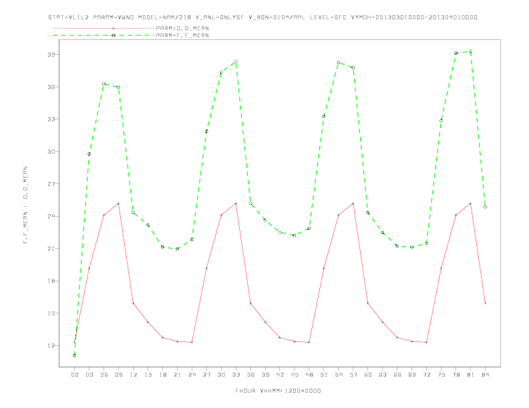This screenshot has width=529, height=408.
Task: Click the rotated F.F_MEAN | O.O_MEAN axis title
Action: pos(25,205)
